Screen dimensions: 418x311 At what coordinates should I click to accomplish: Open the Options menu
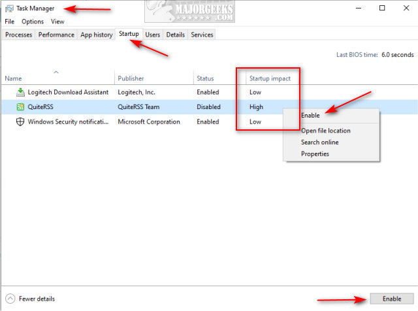33,22
